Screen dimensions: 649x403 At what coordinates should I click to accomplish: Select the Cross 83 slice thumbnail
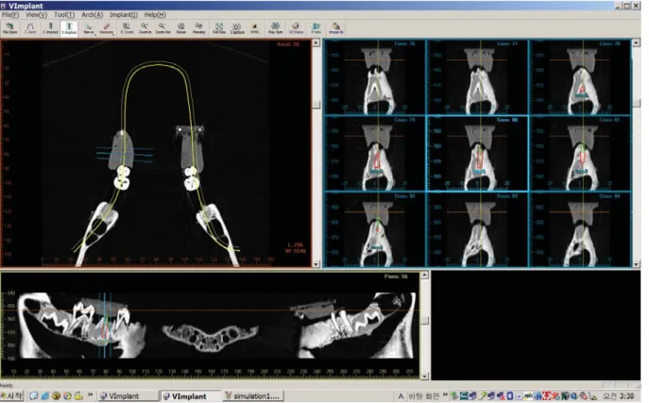click(477, 229)
